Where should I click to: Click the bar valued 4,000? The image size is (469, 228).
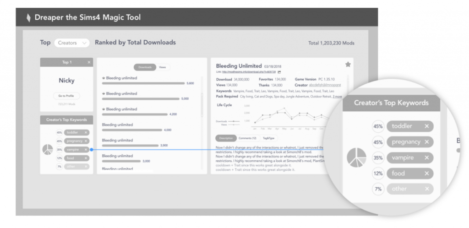coord(132,130)
